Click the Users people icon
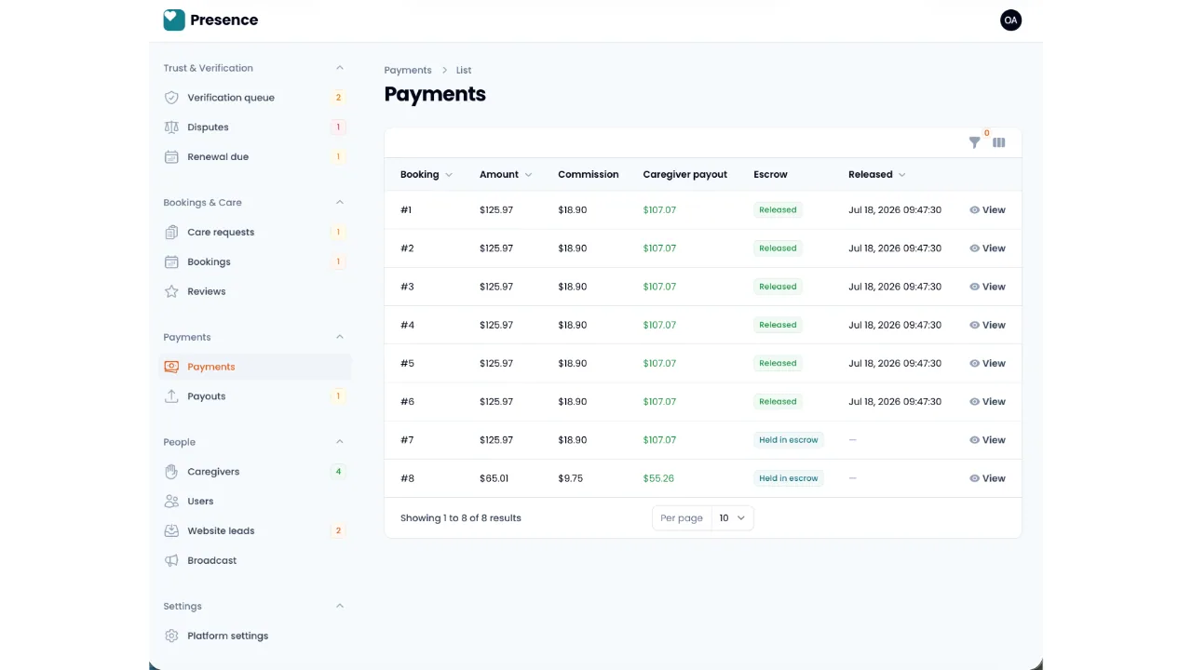Viewport: 1192px width, 670px height. [171, 502]
